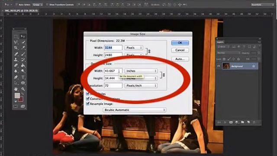Select the Move tool

[x=23, y=36]
